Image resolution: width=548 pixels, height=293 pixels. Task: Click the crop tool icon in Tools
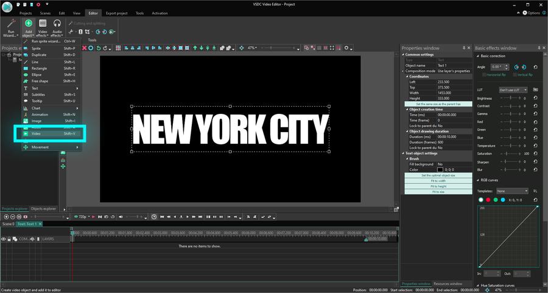point(87,32)
